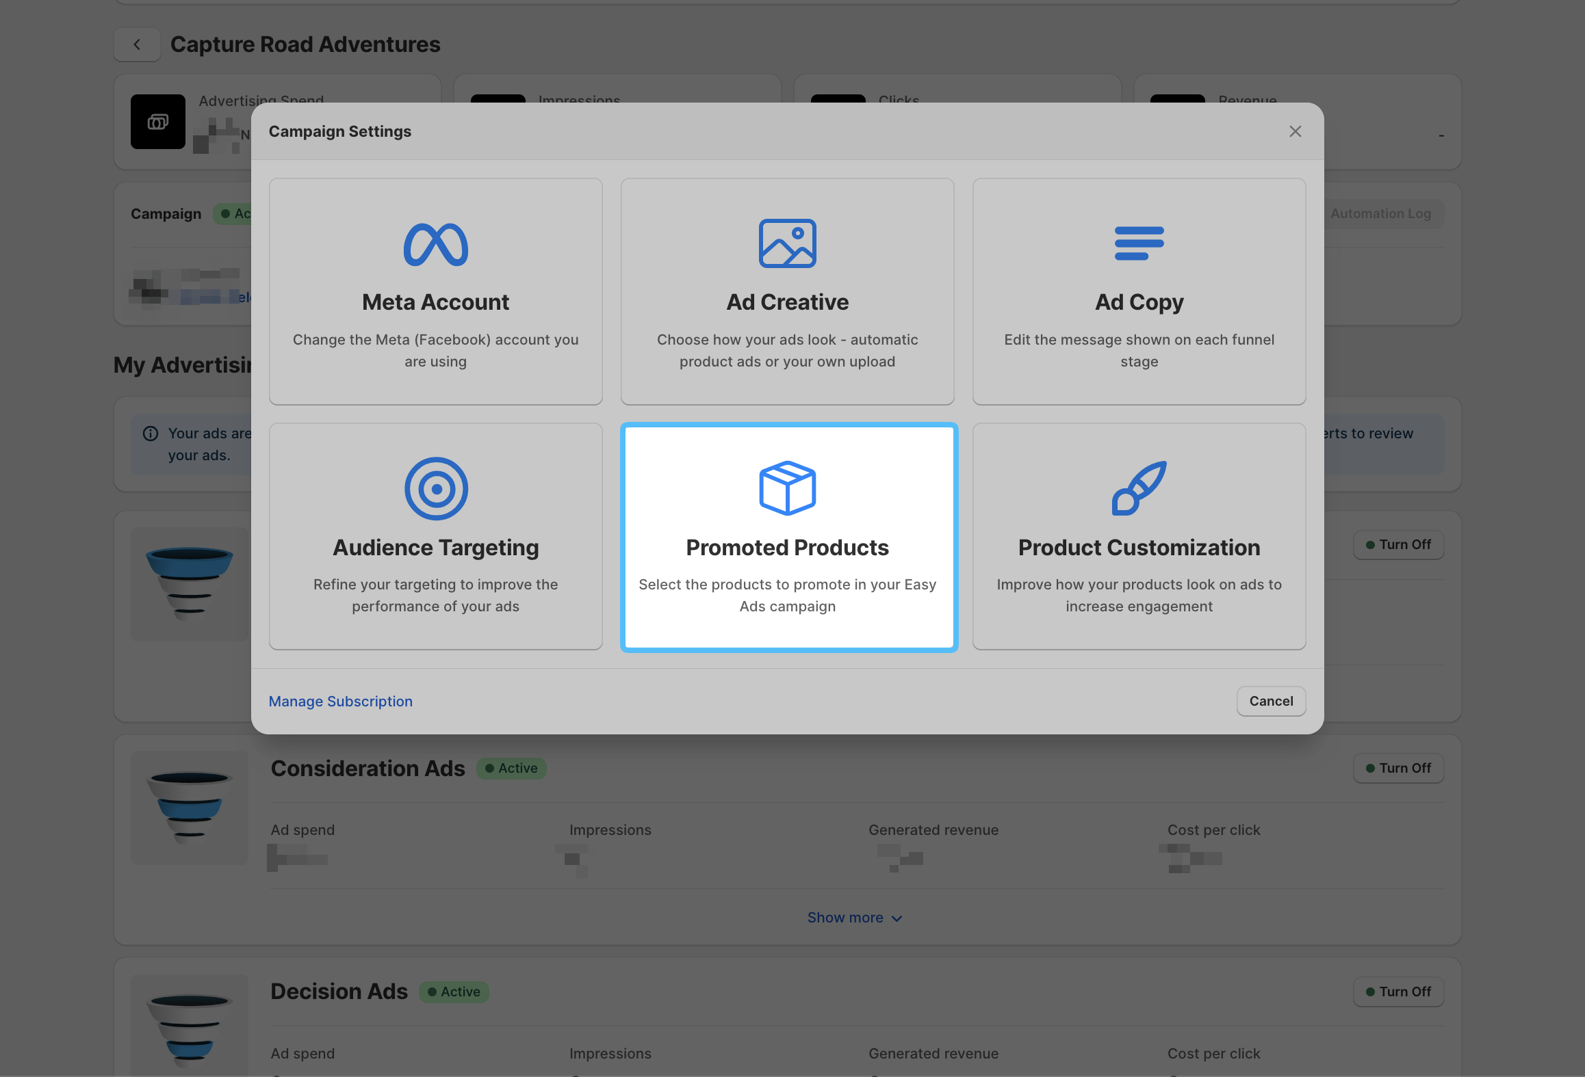Click the Decision Ads funnel image

190,1026
